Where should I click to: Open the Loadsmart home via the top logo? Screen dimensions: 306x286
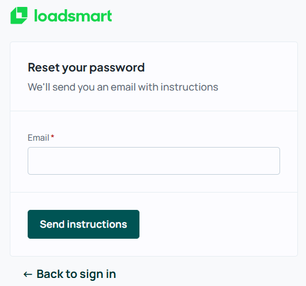(x=61, y=16)
